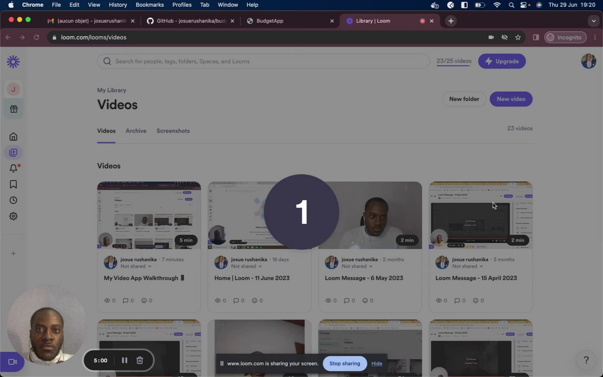Click the title Home | Loom - 11 June 2023
603x377 pixels.
click(x=252, y=278)
